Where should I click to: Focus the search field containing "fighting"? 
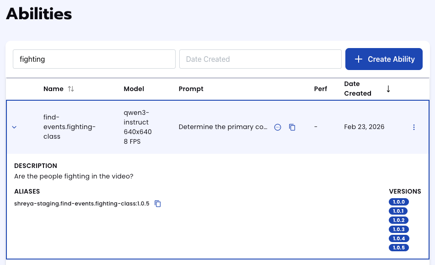coord(94,59)
